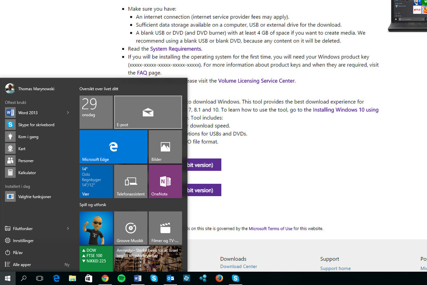Launch the Telefonassistent tile

(x=131, y=181)
